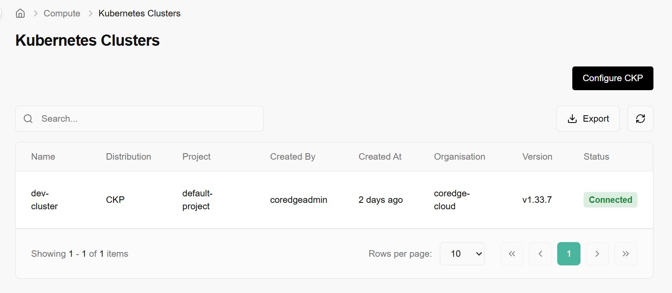Select page 1 in pagination
672x293 pixels.
tap(568, 254)
